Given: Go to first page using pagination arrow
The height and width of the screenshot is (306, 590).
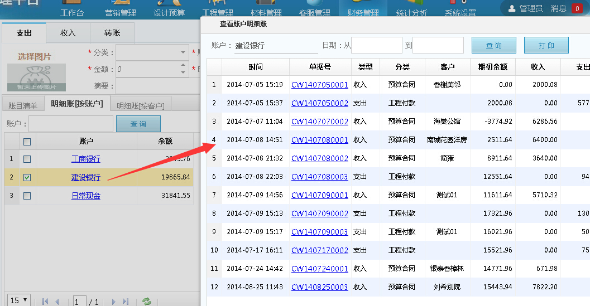Looking at the screenshot, I should point(45,302).
